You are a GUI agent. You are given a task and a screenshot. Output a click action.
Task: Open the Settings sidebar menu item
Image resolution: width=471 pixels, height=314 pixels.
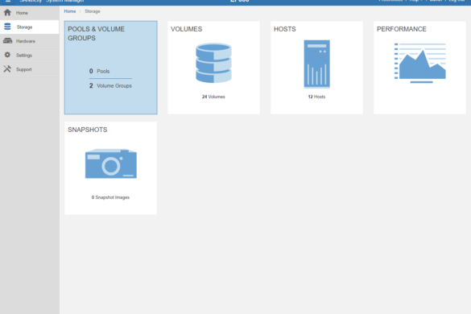coord(30,56)
